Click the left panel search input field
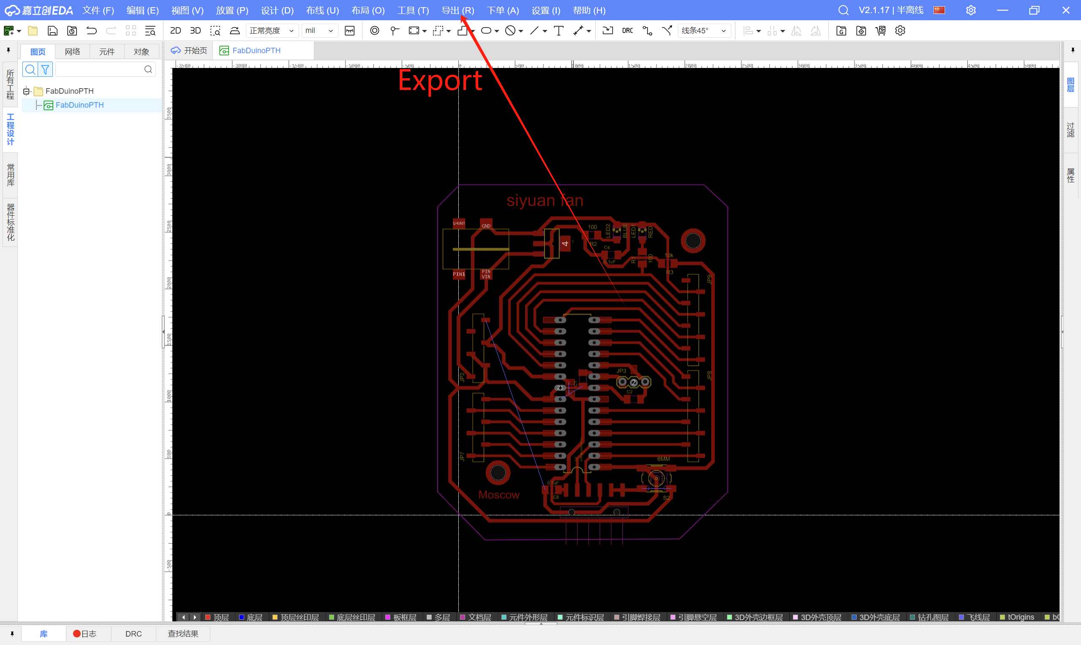 tap(105, 69)
